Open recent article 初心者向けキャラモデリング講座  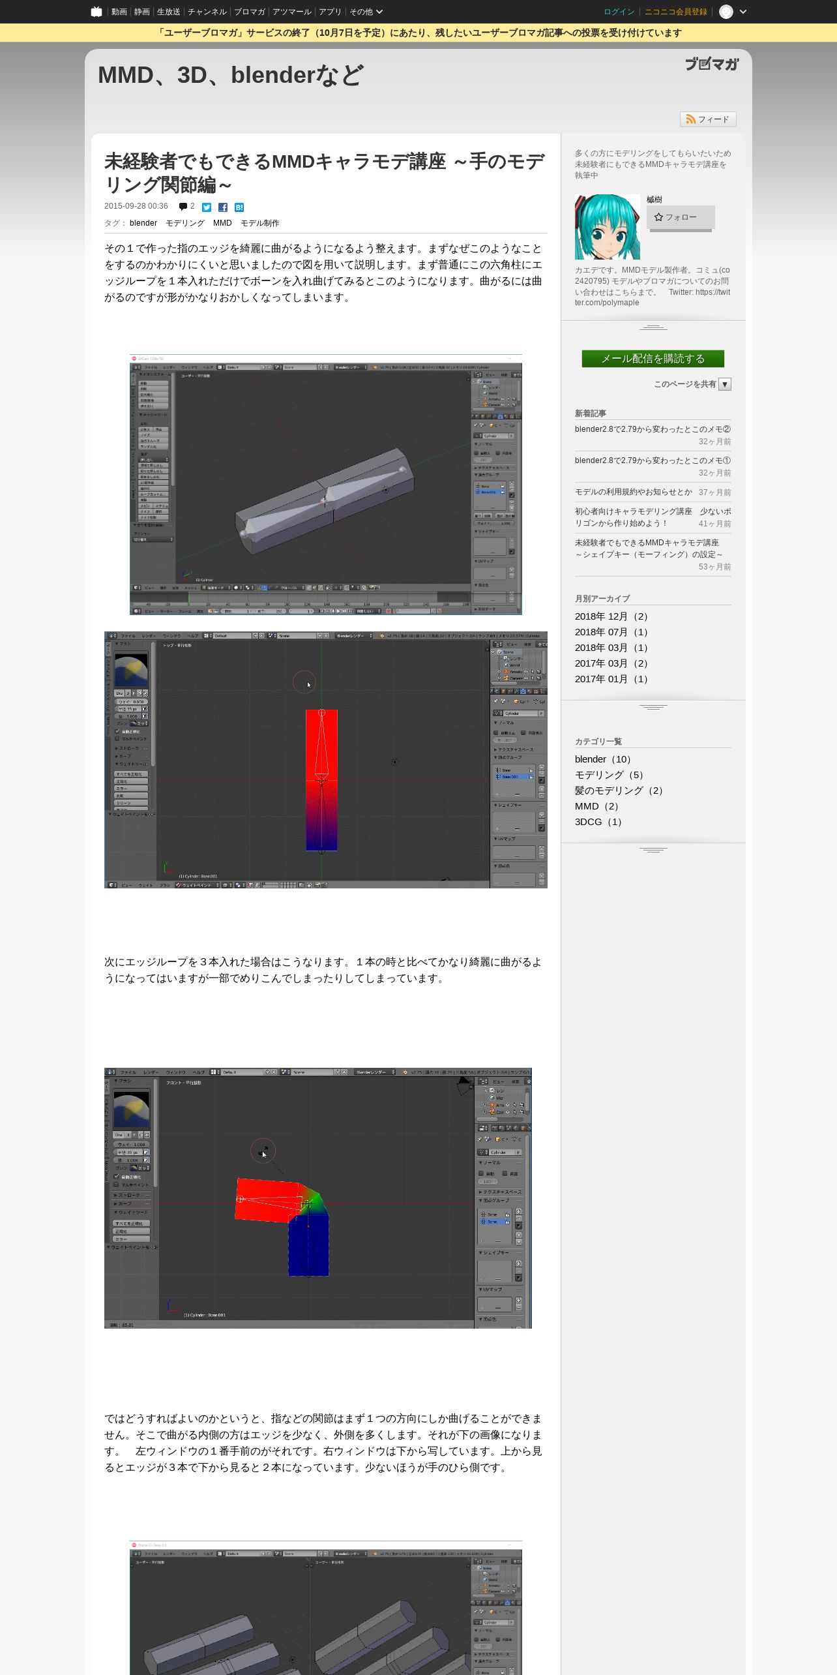pyautogui.click(x=653, y=517)
